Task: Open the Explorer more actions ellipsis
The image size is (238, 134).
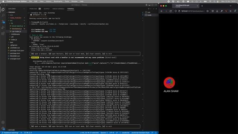Action: pos(24,9)
